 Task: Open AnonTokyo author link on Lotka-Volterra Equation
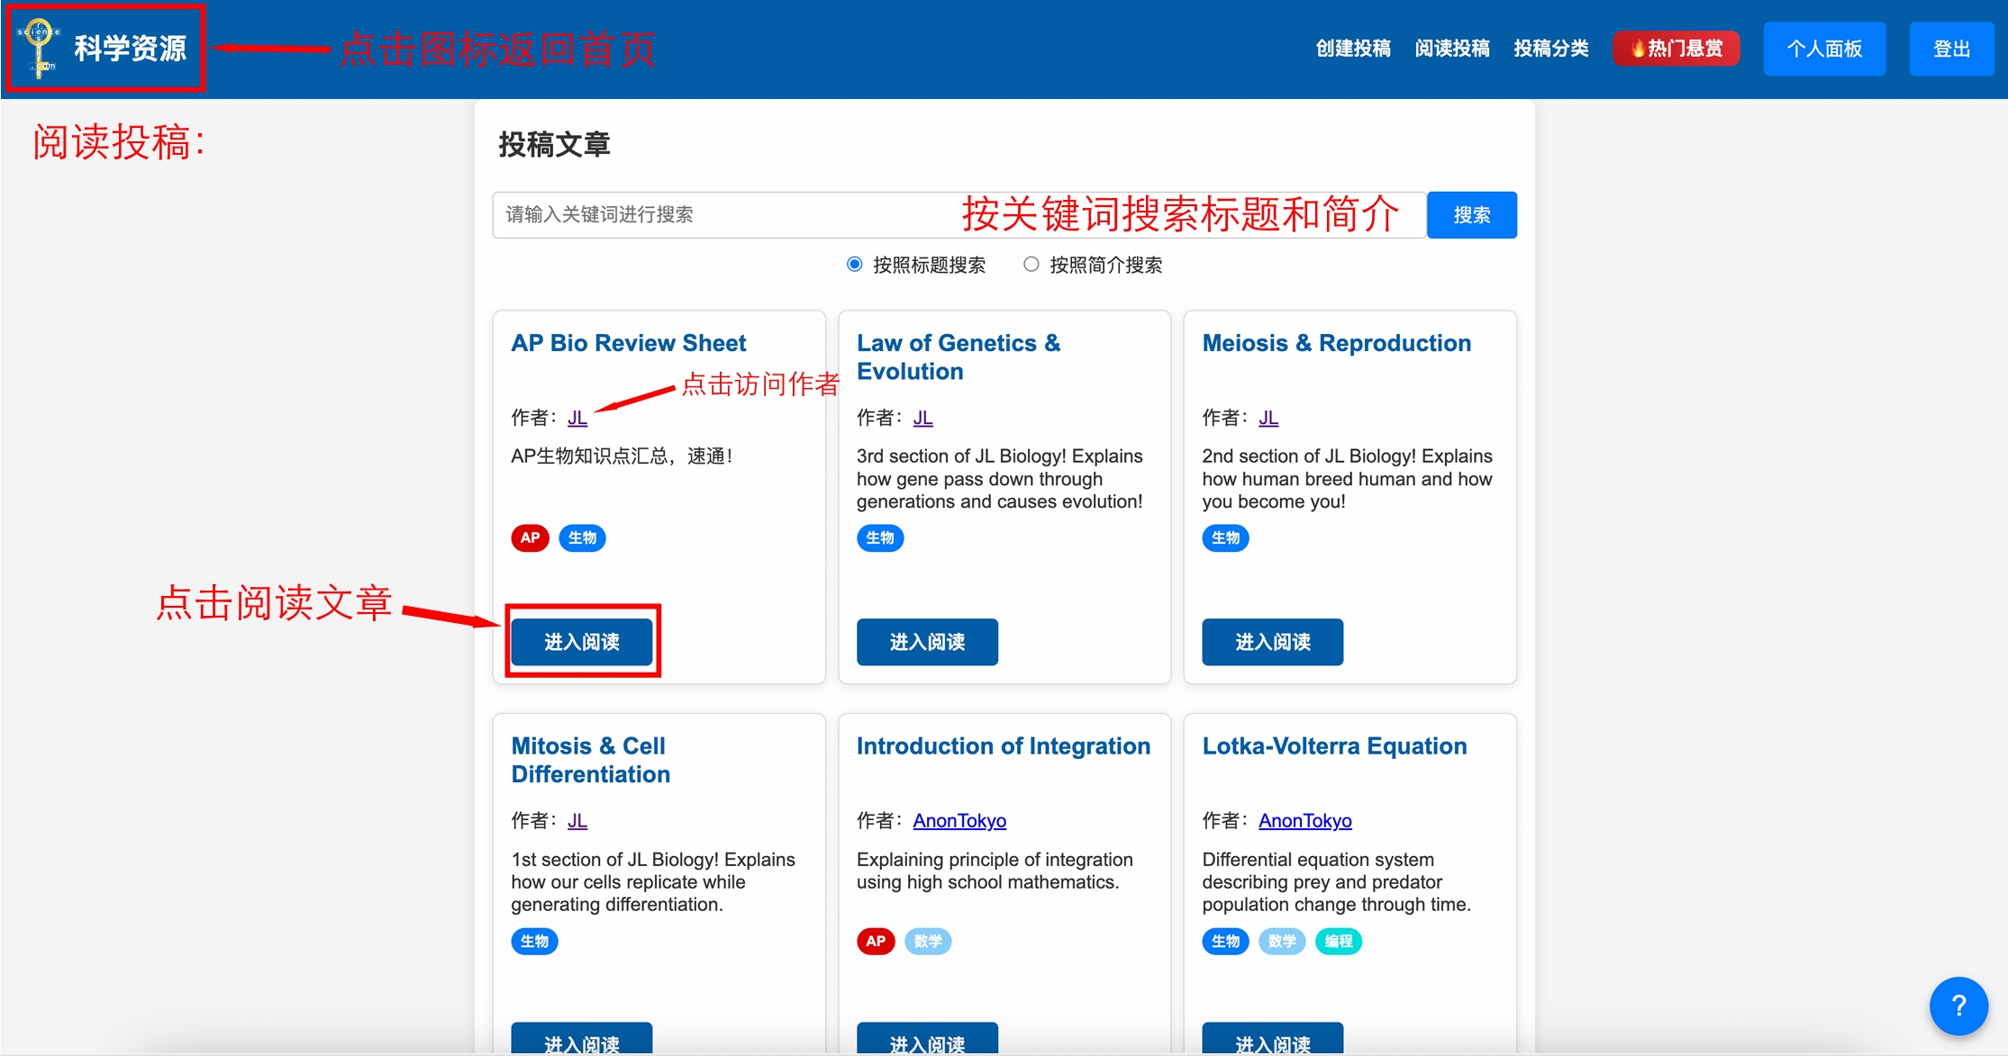(1304, 820)
